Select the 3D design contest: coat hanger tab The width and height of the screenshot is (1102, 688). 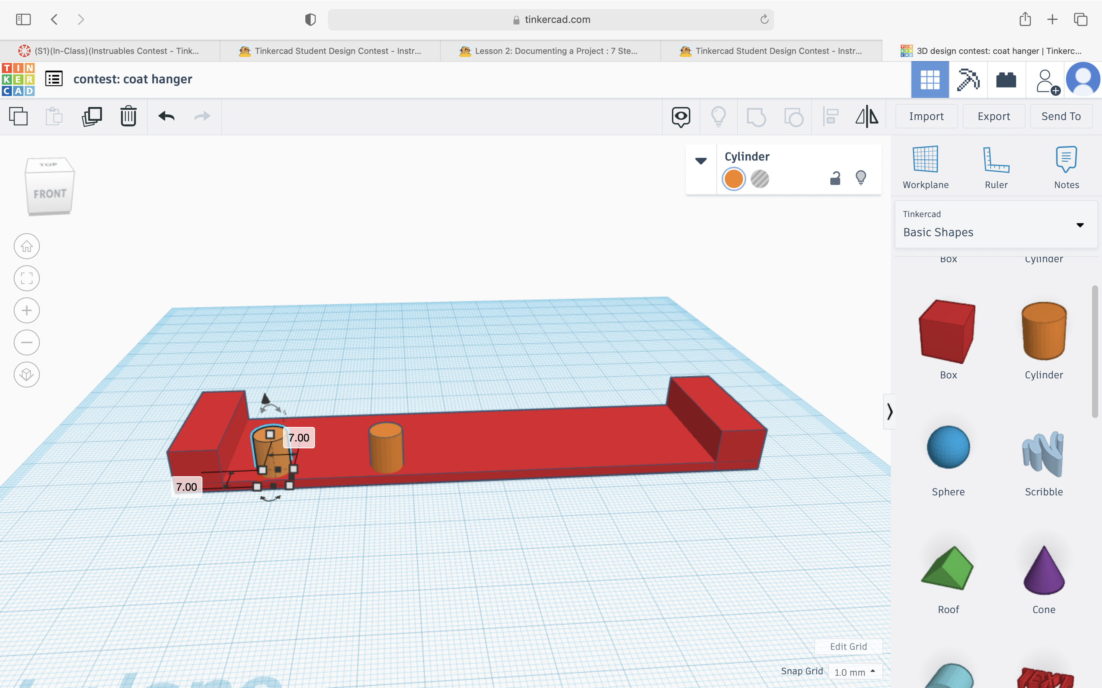click(x=992, y=51)
